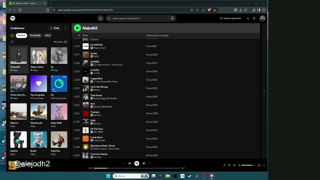Open friends activity icon

click(x=254, y=18)
